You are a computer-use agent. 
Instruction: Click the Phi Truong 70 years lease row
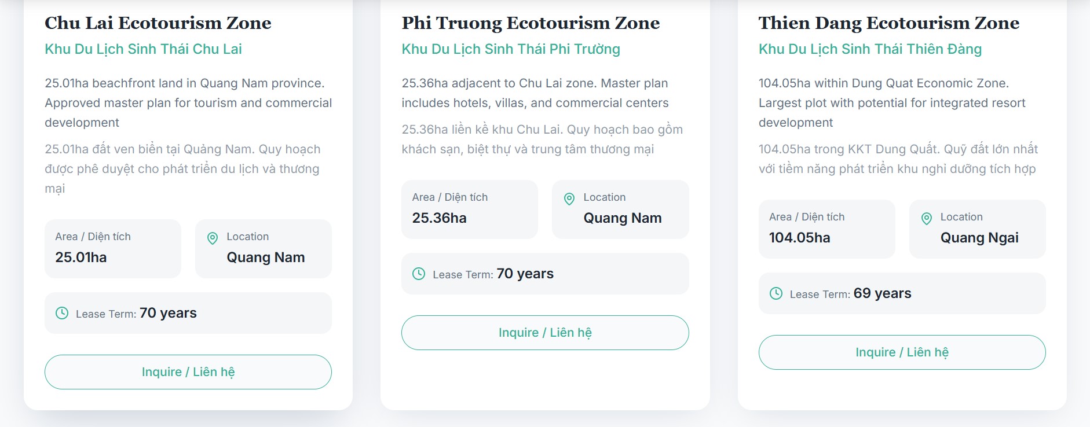(x=544, y=274)
